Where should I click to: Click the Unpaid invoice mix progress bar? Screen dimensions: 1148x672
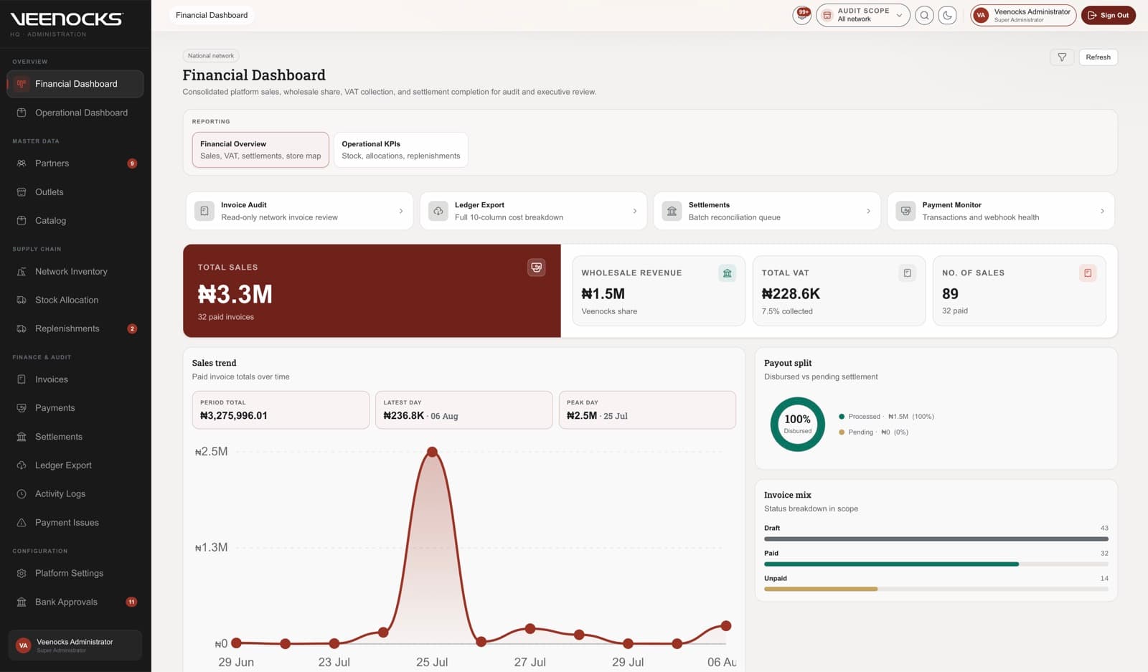coord(936,590)
